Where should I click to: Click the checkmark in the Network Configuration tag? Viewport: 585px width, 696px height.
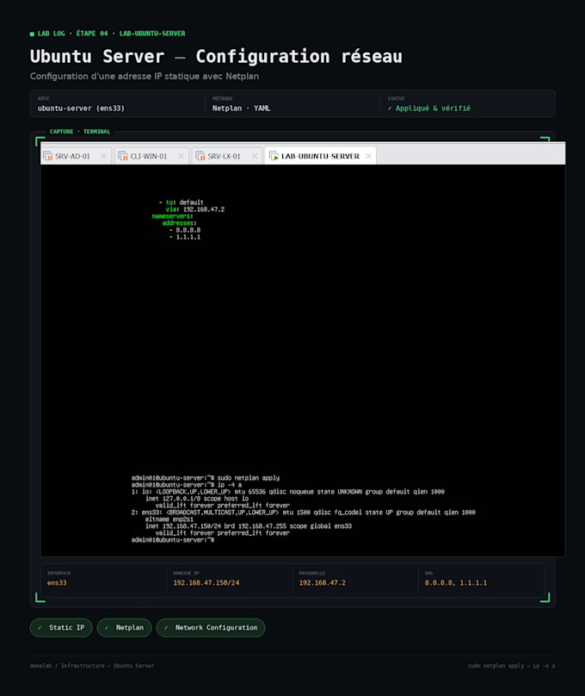point(166,628)
